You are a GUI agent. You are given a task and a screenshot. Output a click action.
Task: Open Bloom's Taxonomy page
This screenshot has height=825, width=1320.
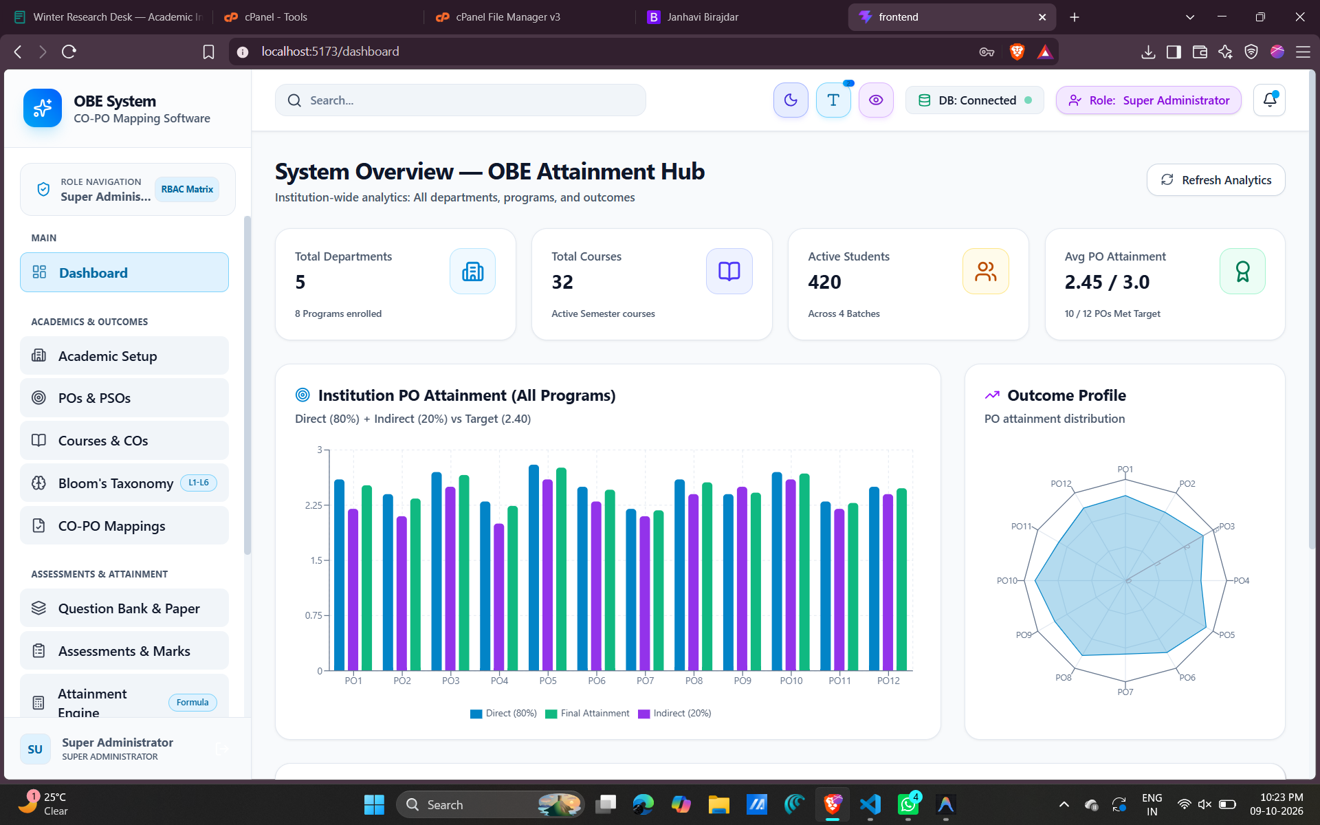pyautogui.click(x=124, y=483)
